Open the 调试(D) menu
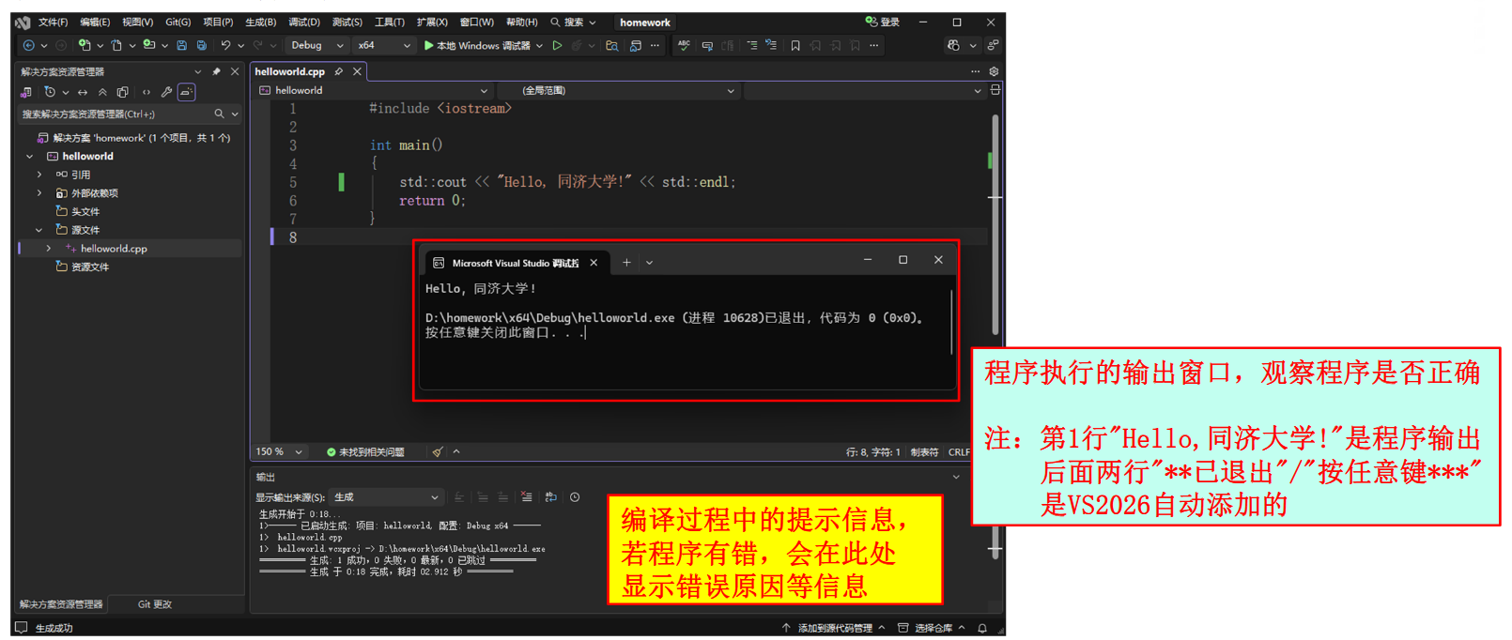The height and width of the screenshot is (640, 1512). coord(304,23)
